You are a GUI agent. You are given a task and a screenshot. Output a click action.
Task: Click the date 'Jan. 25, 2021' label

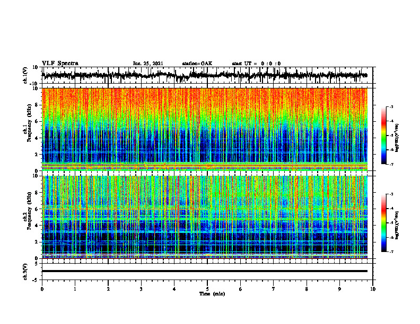click(x=148, y=64)
